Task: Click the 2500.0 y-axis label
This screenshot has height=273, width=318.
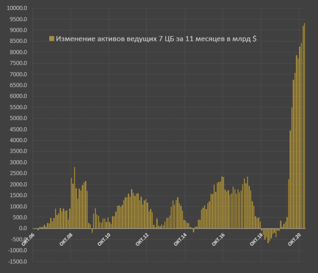Action: (x=18, y=173)
